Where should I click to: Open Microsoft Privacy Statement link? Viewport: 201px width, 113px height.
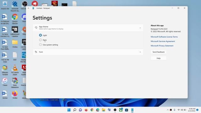coord(162,46)
